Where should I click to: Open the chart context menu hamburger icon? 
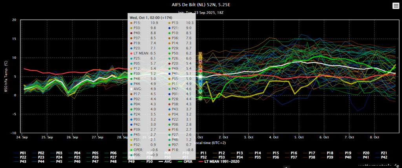click(396, 6)
